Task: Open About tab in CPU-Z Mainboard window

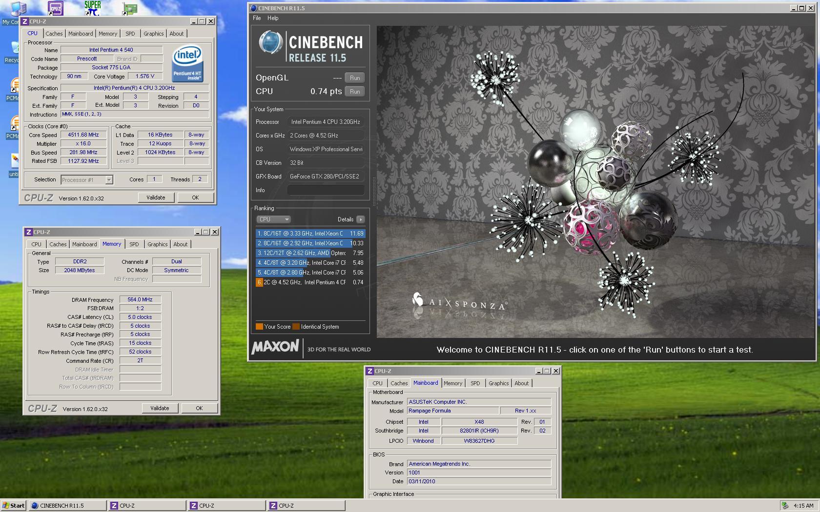Action: [522, 383]
